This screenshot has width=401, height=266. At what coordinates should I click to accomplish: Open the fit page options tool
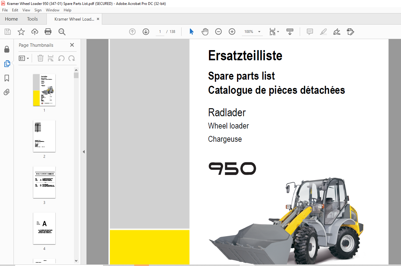coord(274,32)
